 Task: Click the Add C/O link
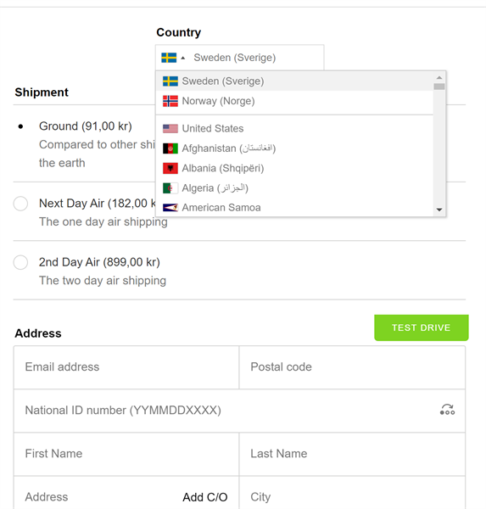click(205, 497)
